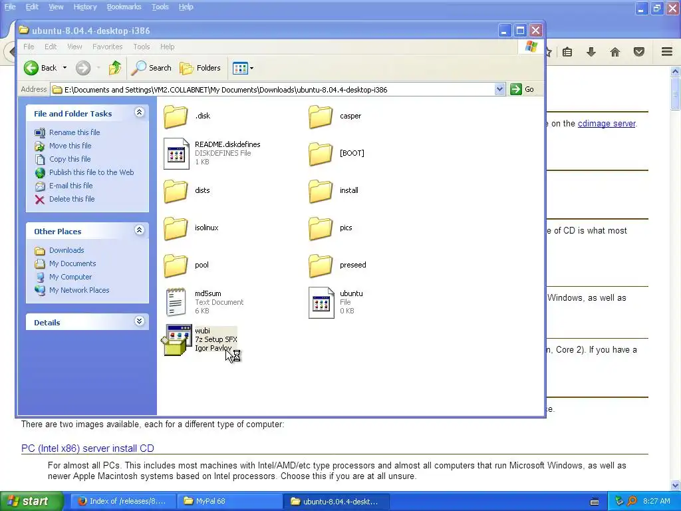Select the .disk folder icon
The image size is (681, 511).
coord(176,116)
